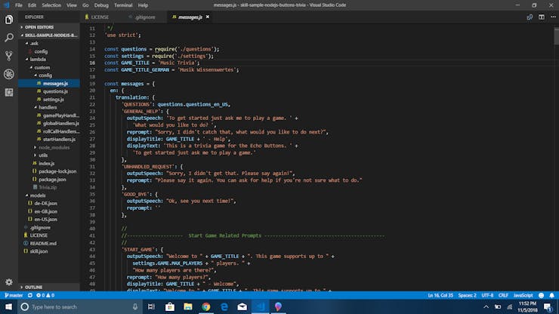Open the Mail app from taskbar
The height and width of the screenshot is (314, 559).
[x=242, y=307]
